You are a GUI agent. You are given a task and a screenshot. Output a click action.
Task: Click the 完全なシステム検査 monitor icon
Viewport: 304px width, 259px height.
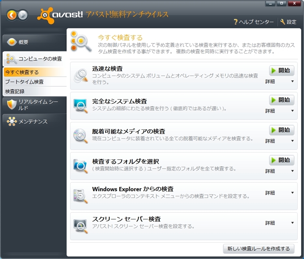point(81,106)
